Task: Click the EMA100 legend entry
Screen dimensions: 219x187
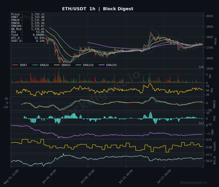Action: click(x=84, y=65)
